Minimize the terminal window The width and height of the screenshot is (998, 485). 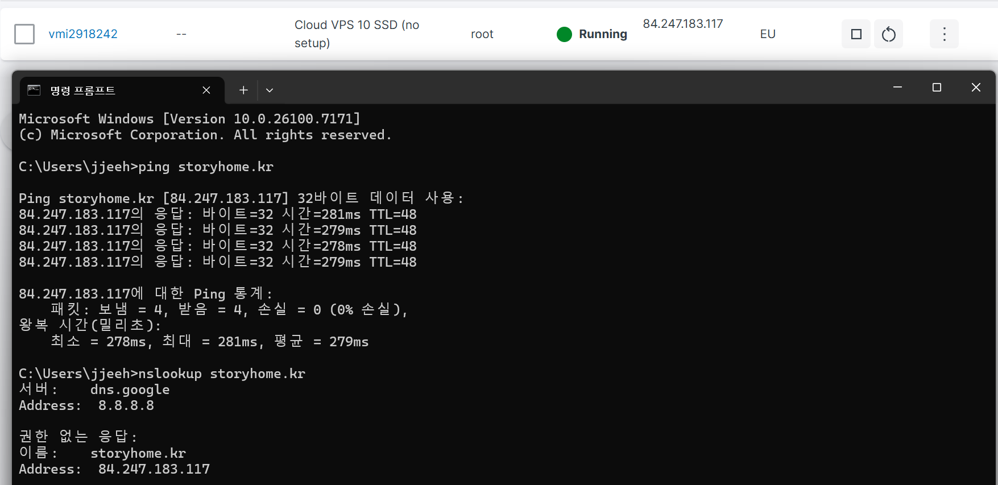897,88
